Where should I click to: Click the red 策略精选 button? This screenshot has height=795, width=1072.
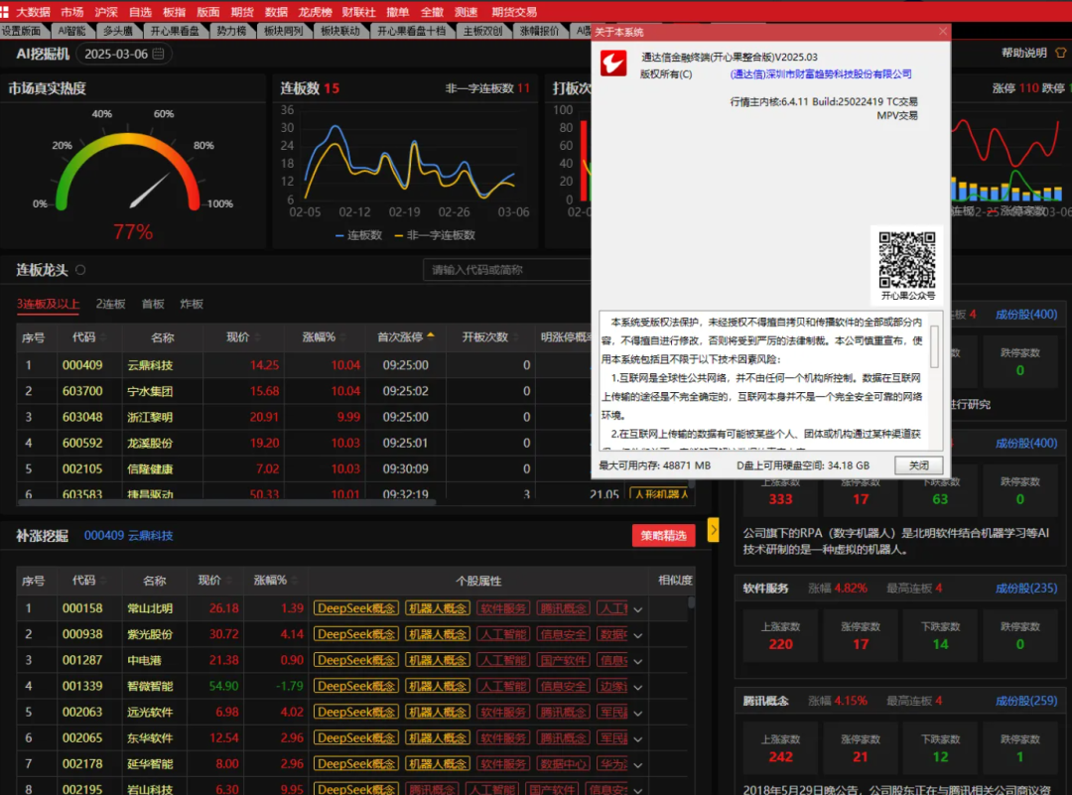pos(663,536)
